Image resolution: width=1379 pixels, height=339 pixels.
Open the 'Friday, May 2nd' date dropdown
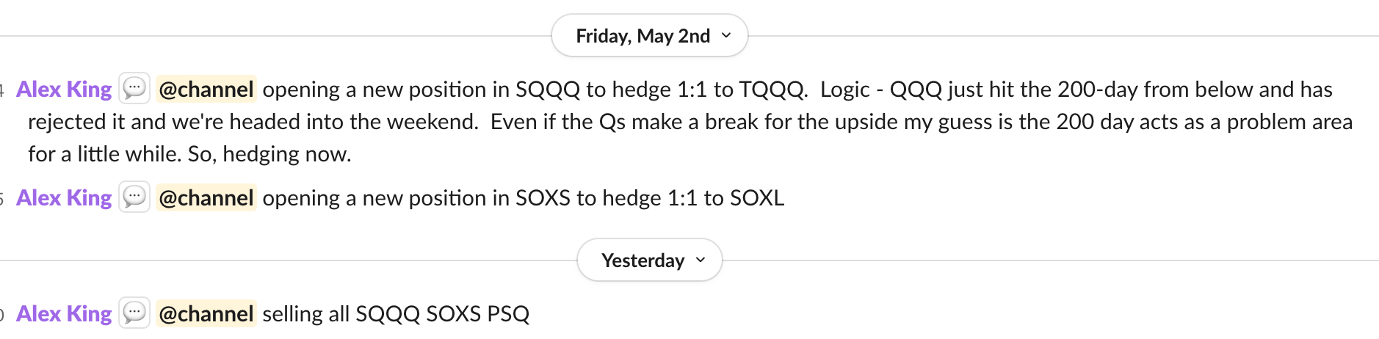(650, 35)
